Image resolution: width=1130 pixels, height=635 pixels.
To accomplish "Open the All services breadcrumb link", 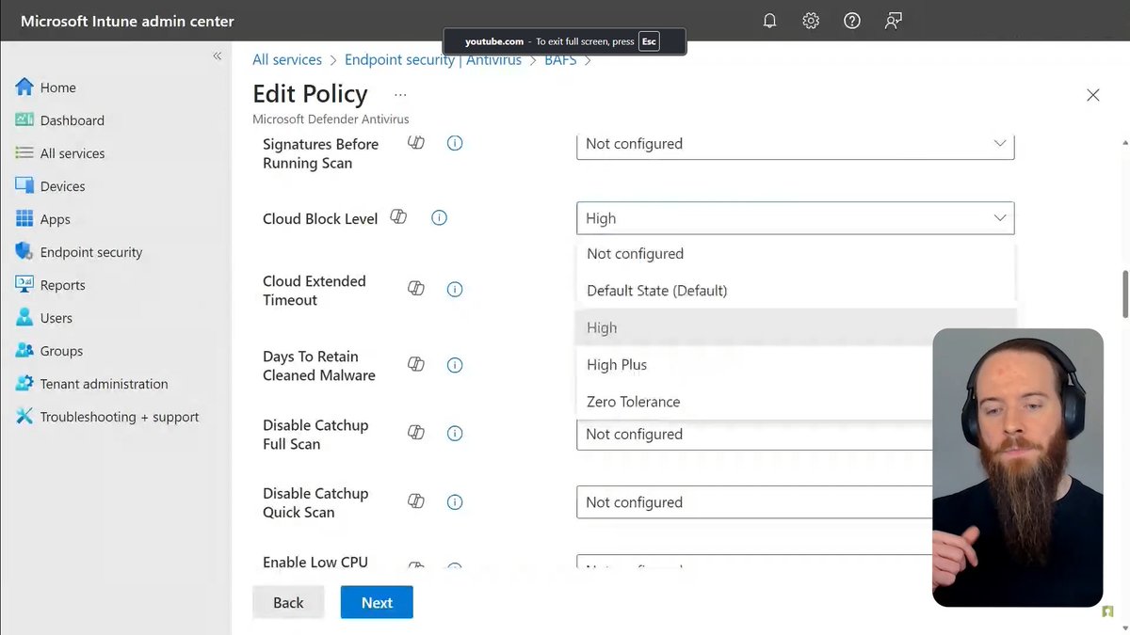I will [x=287, y=59].
